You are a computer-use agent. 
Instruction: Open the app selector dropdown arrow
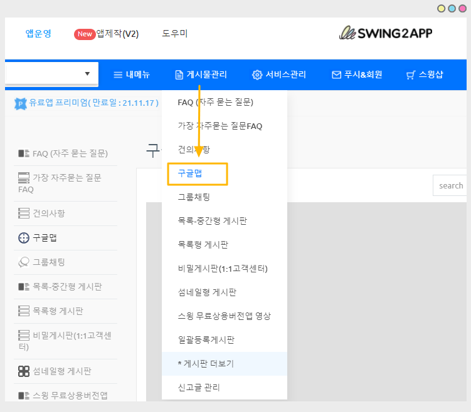87,74
